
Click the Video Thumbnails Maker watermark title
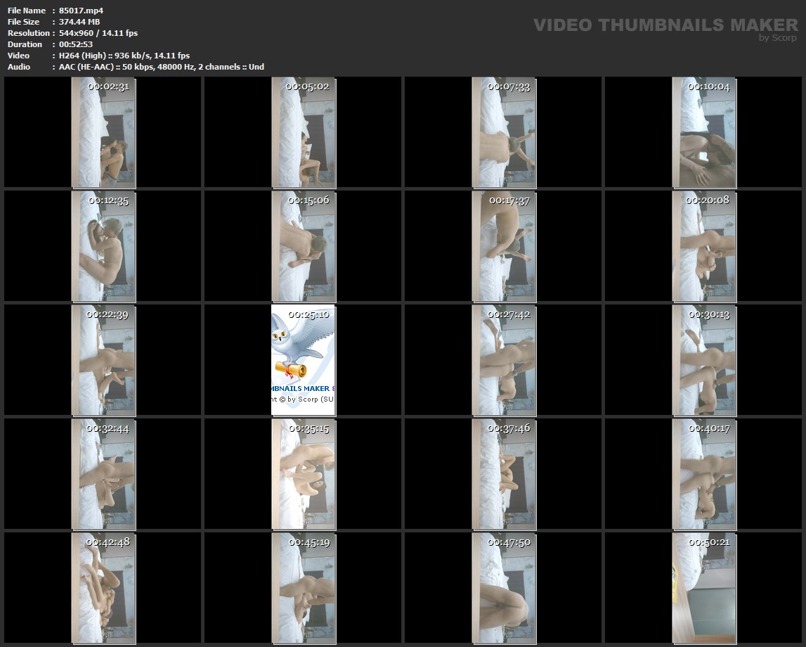coord(665,25)
